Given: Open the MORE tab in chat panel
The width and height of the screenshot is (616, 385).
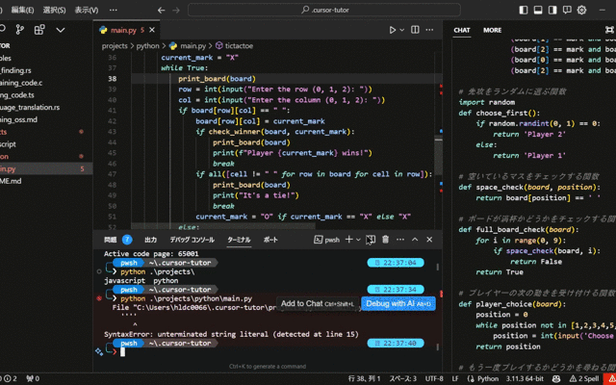Looking at the screenshot, I should (x=492, y=30).
